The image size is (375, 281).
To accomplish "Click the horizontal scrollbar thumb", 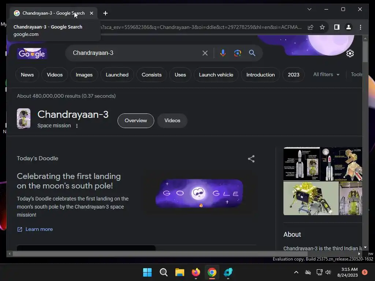I will click(160, 254).
